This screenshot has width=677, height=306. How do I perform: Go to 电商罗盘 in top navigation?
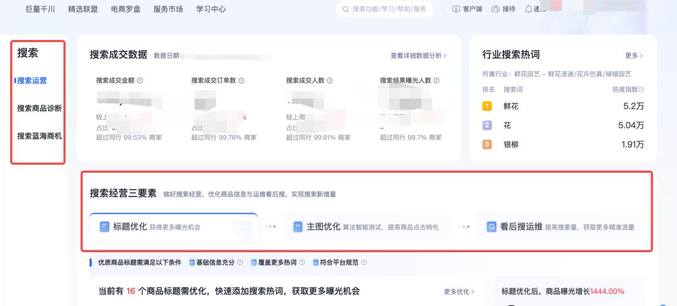pyautogui.click(x=125, y=9)
